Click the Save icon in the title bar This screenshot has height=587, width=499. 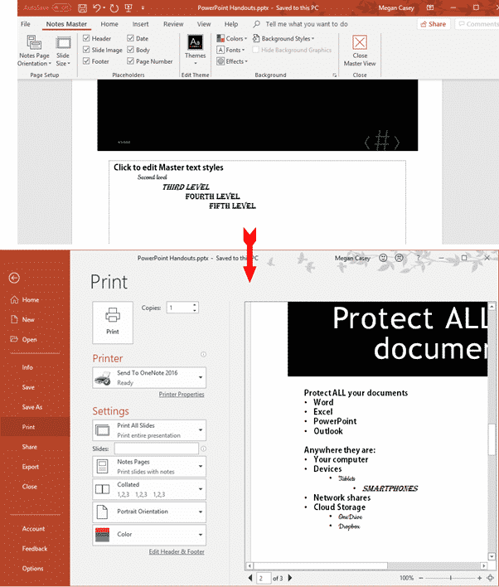tap(83, 8)
